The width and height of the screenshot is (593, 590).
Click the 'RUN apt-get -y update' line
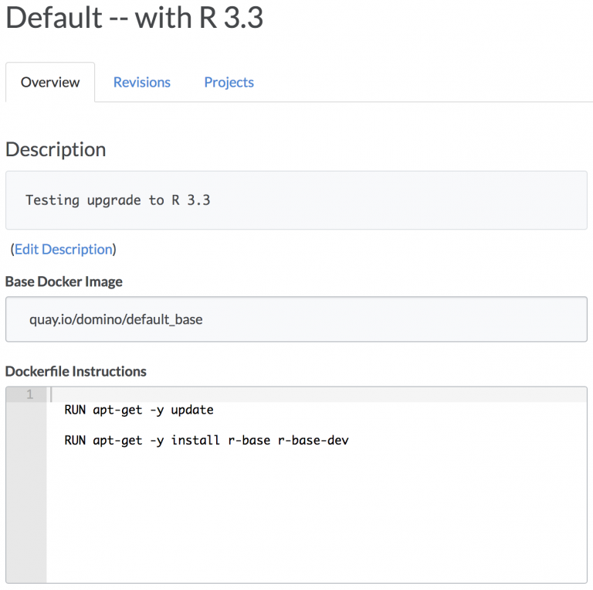pos(139,410)
